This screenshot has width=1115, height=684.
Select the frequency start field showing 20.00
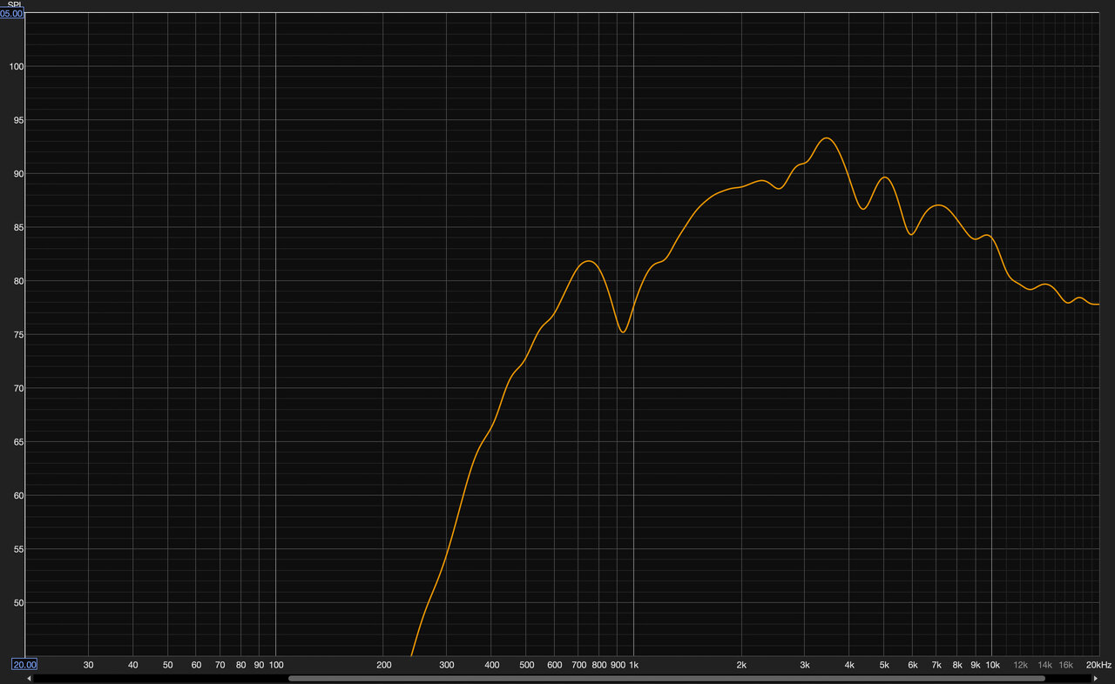tap(24, 665)
